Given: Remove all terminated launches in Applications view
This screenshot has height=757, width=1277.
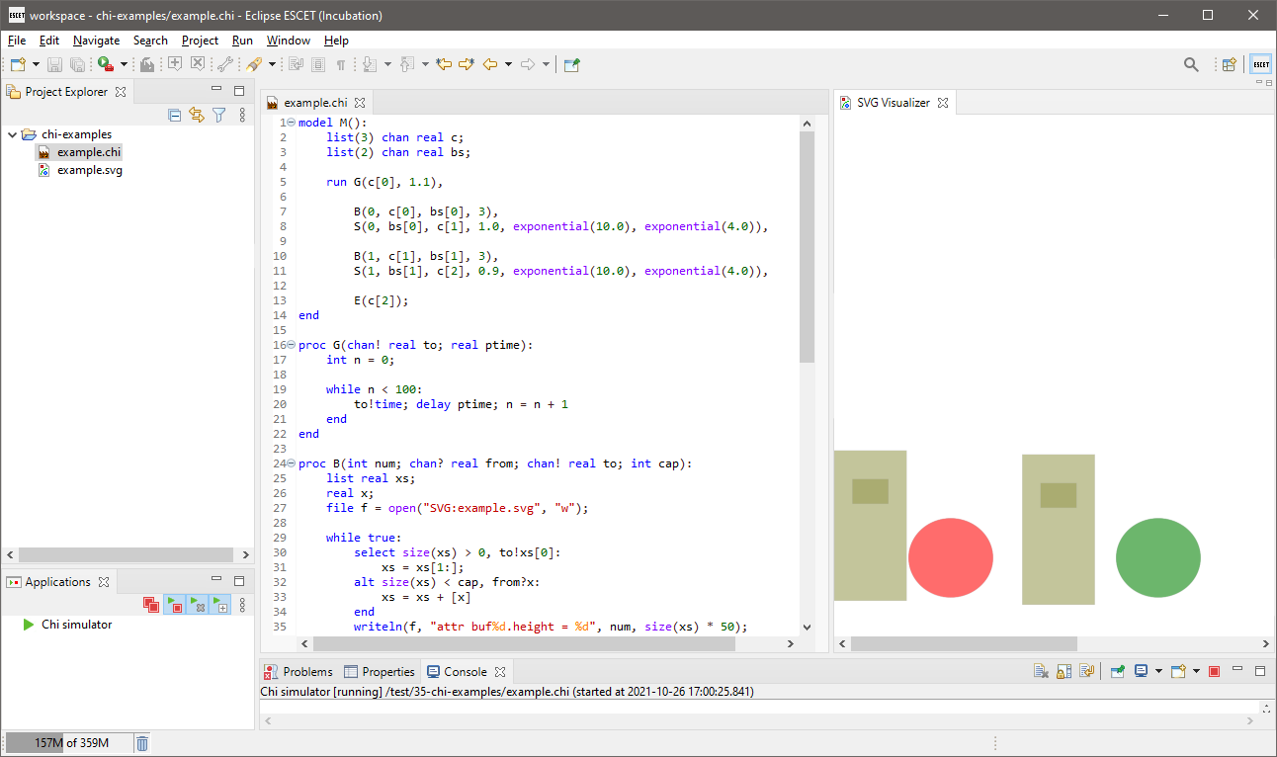Looking at the screenshot, I should [151, 604].
